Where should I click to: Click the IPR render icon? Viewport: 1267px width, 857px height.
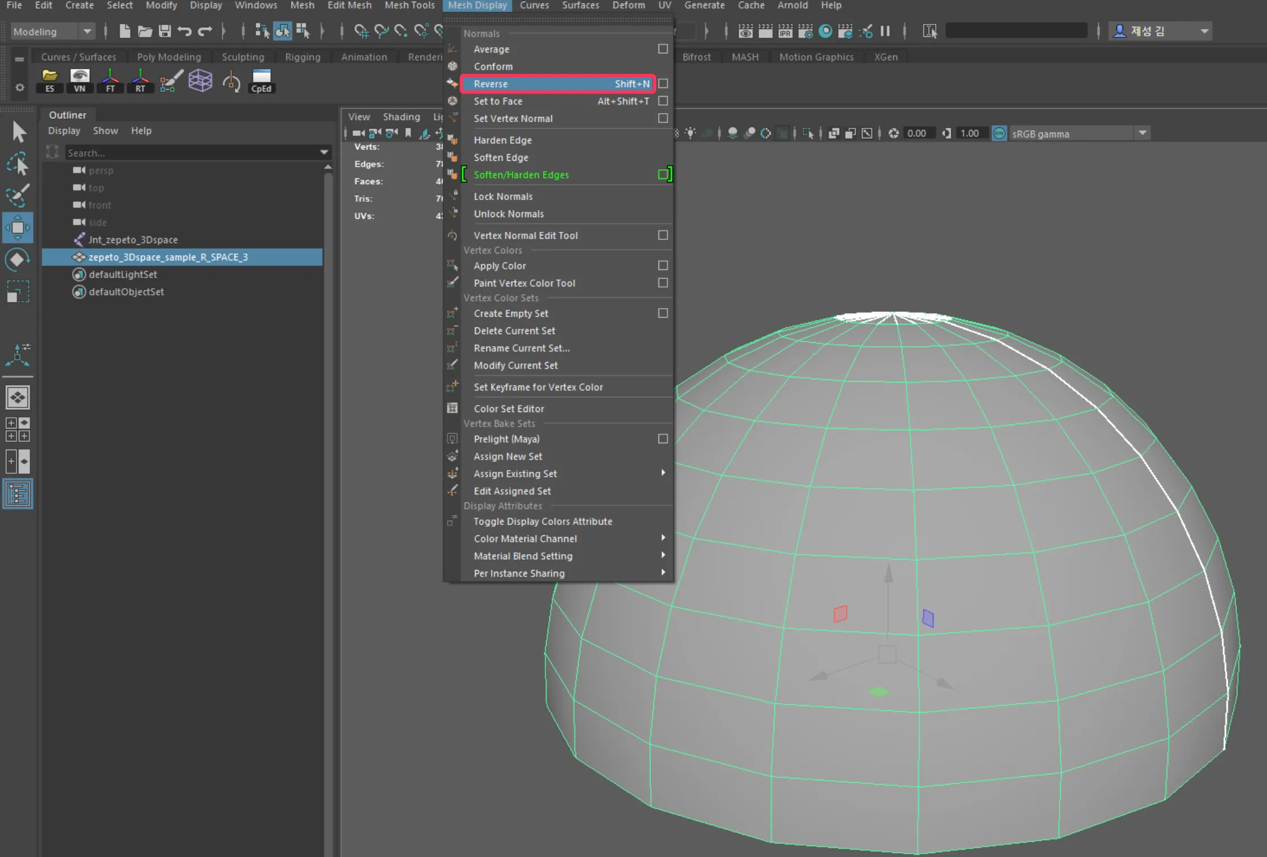click(x=785, y=31)
